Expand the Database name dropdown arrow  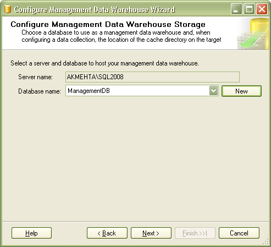213,91
